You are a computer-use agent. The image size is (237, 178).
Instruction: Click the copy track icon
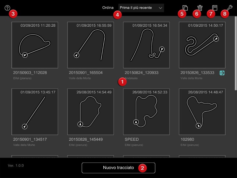click(185, 8)
